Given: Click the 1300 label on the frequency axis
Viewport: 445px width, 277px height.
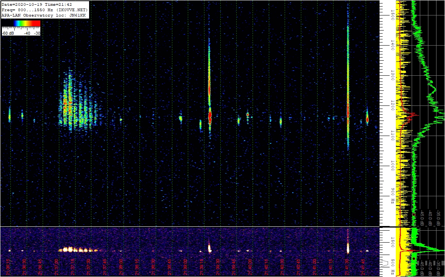Looking at the screenshot, I should [x=393, y=76].
